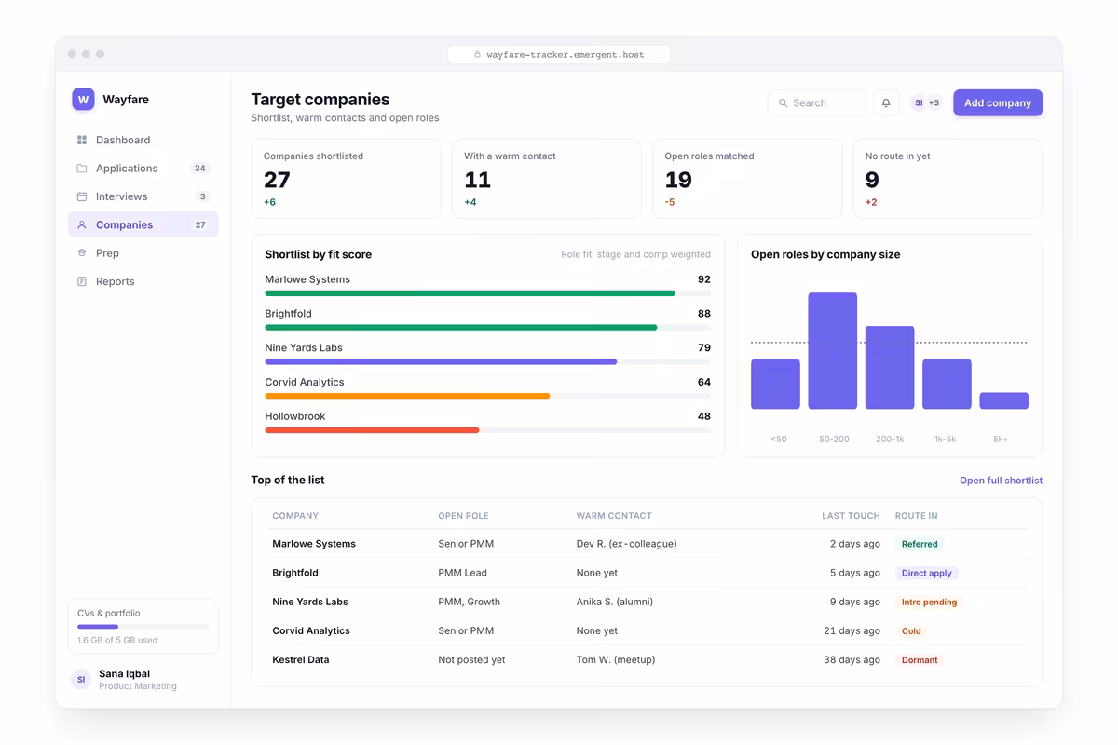1118x745 pixels.
Task: Go to Dashboard in sidebar
Action: (x=143, y=140)
